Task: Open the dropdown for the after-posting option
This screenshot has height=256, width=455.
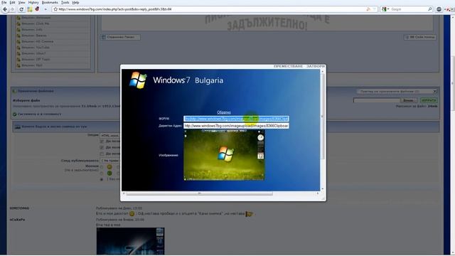Action: (109, 161)
